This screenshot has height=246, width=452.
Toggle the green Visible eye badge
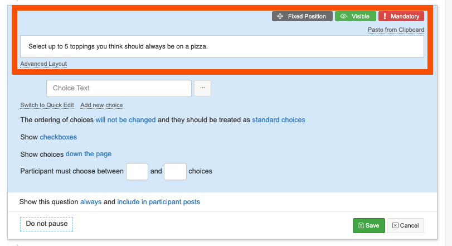coord(355,17)
